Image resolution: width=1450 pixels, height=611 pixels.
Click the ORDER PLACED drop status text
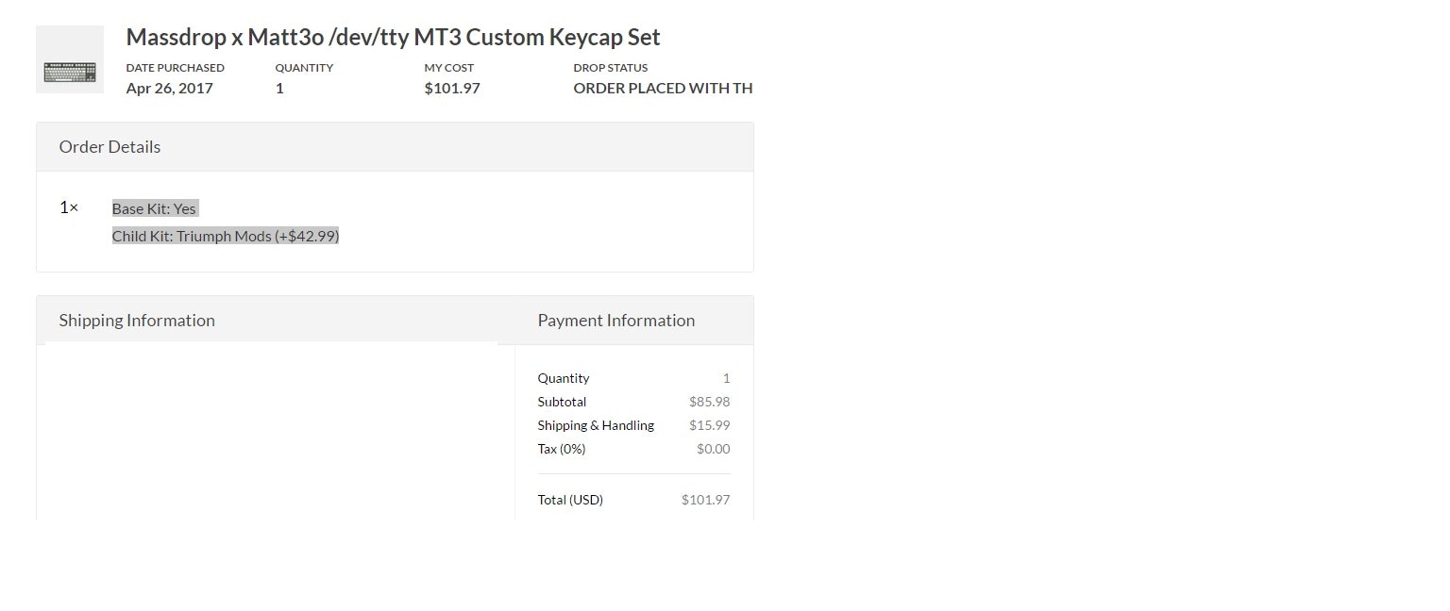point(663,89)
